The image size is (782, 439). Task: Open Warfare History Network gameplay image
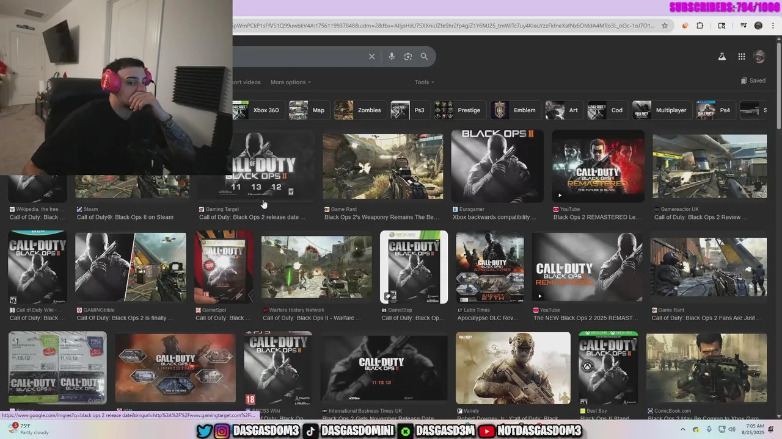(316, 267)
